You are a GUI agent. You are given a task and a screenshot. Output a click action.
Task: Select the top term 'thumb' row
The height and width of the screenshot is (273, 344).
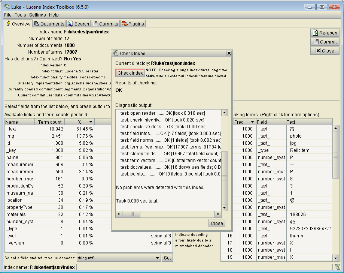coord(277,236)
